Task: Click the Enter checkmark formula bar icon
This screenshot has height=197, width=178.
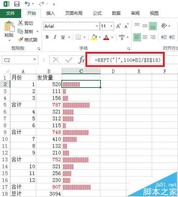Action: pyautogui.click(x=69, y=60)
